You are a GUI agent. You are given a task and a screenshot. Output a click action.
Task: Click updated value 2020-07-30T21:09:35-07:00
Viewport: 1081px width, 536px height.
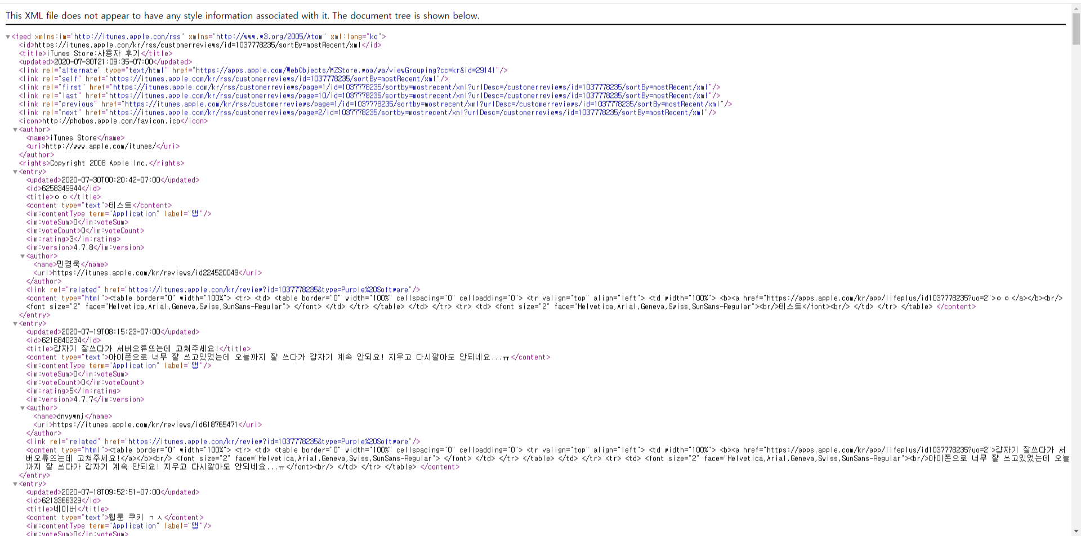pos(104,62)
